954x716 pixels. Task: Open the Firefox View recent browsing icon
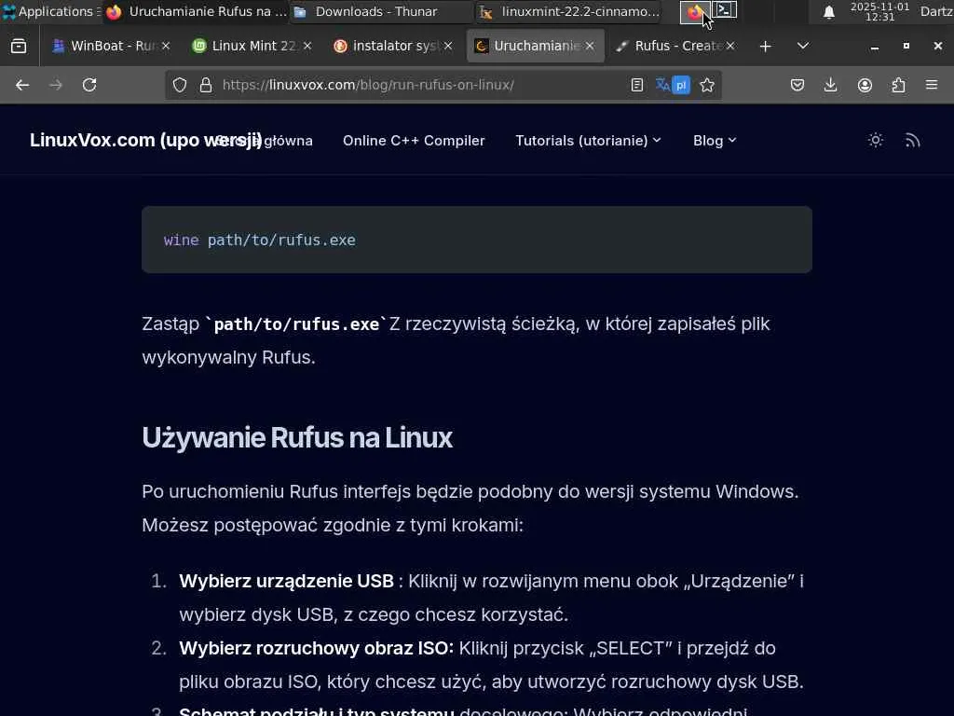(19, 47)
